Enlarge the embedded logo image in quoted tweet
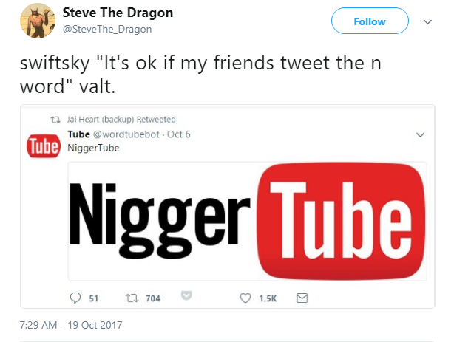The height and width of the screenshot is (342, 454). tap(247, 222)
